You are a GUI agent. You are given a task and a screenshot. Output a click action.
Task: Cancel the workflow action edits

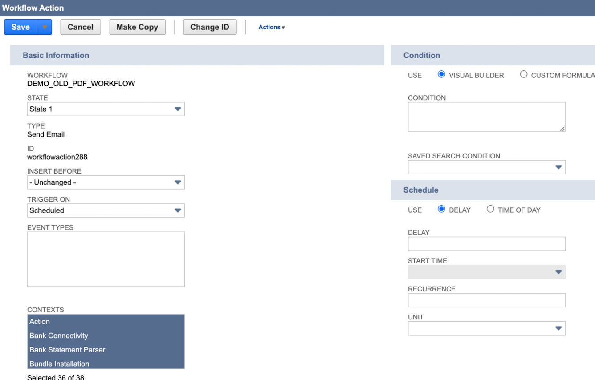(80, 27)
